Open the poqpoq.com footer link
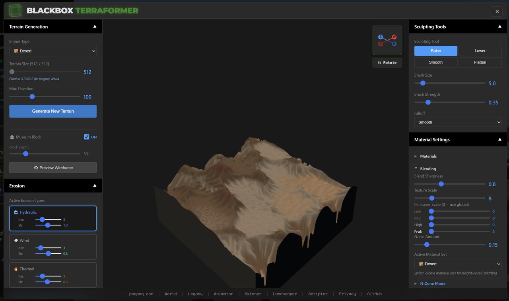 pos(141,294)
